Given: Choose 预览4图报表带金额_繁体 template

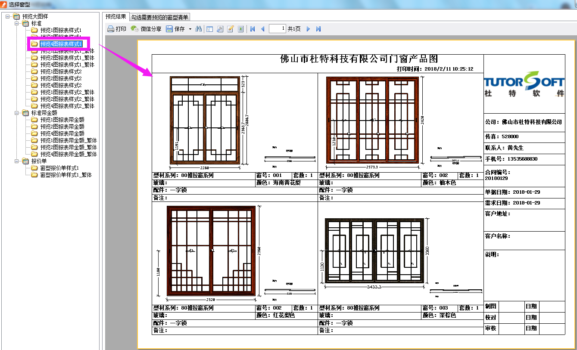Looking at the screenshot, I should coord(69,154).
